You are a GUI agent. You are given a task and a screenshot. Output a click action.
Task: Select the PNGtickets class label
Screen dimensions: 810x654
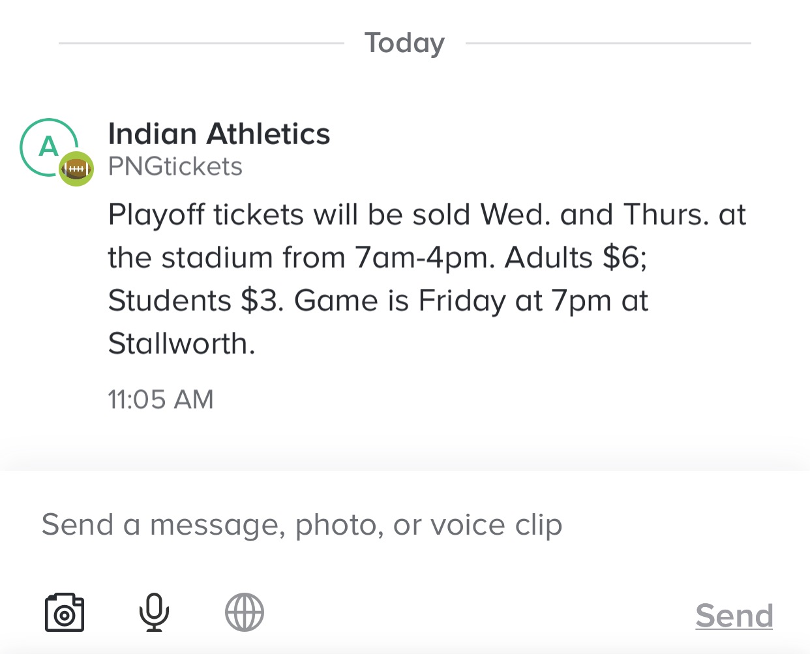pyautogui.click(x=175, y=167)
